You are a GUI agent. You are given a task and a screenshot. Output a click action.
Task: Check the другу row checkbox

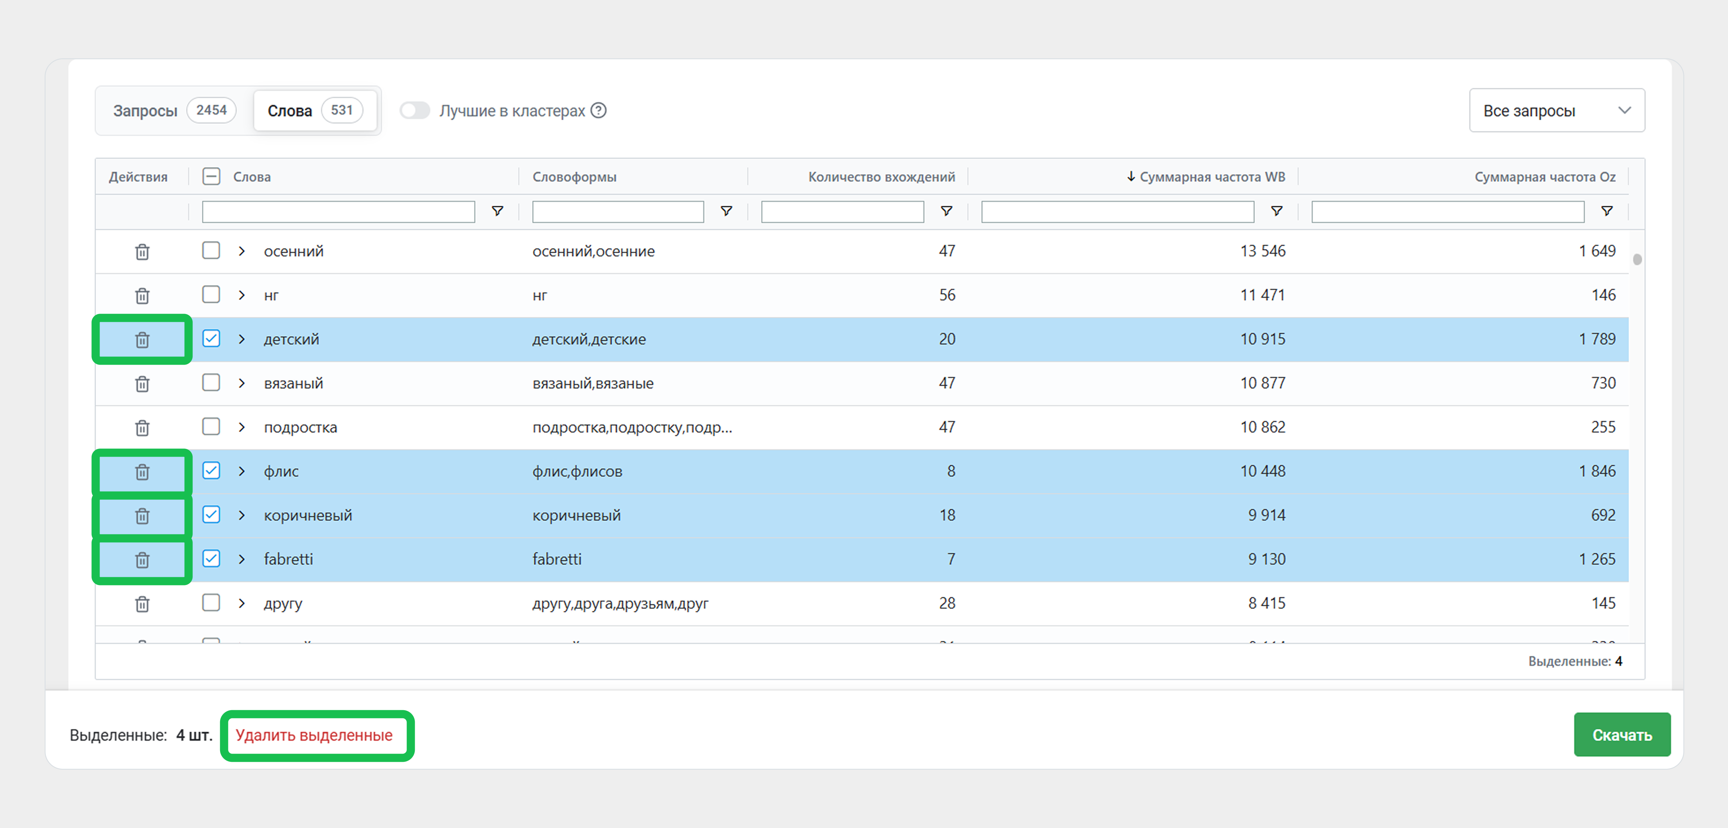click(x=211, y=602)
